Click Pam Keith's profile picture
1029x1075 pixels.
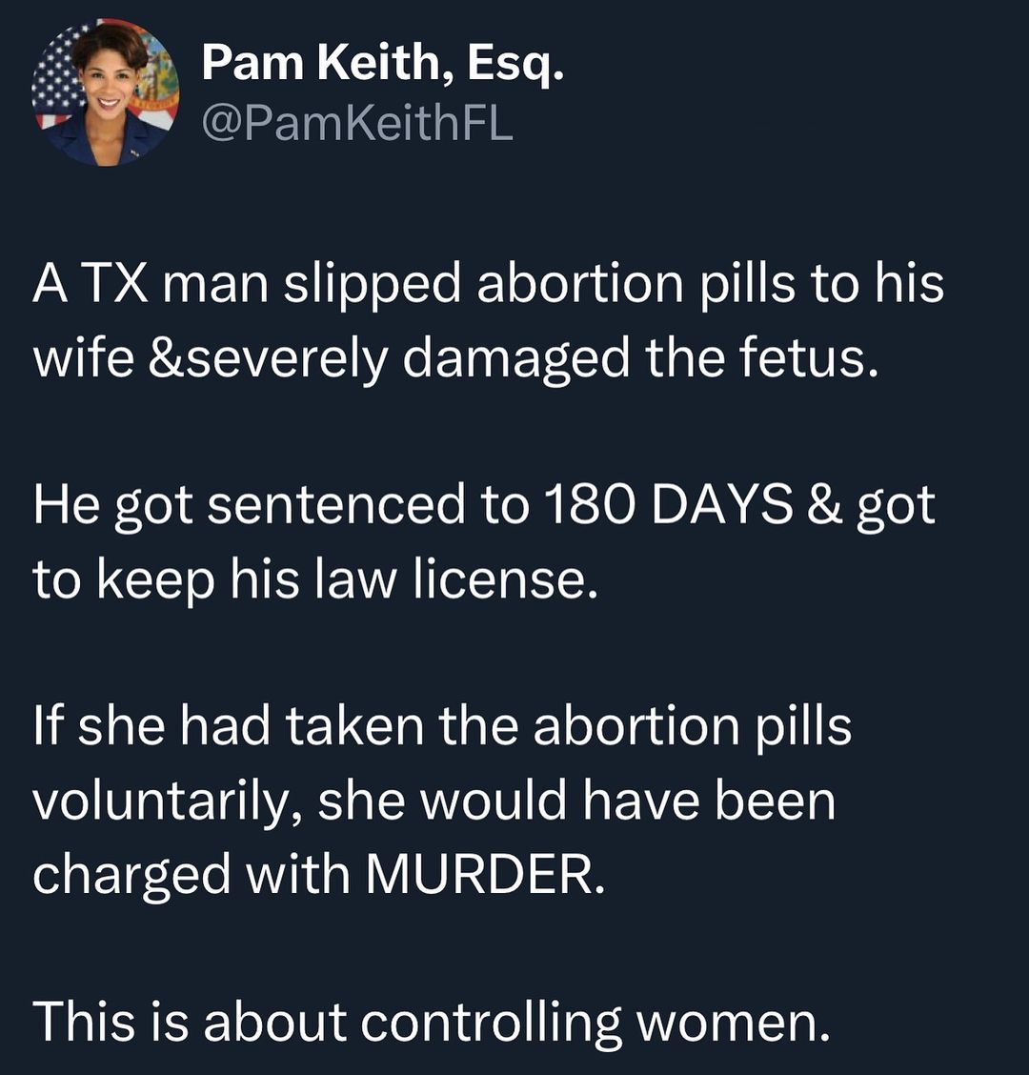[105, 92]
